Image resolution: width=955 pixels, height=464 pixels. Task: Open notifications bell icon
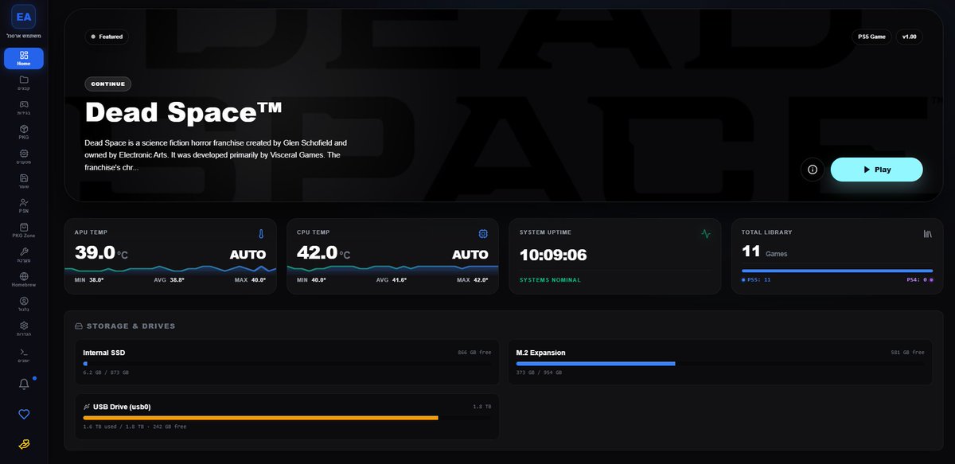(24, 384)
